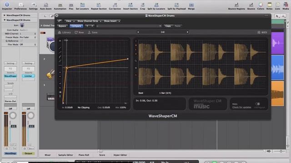Toggle the Compare button

(76, 26)
